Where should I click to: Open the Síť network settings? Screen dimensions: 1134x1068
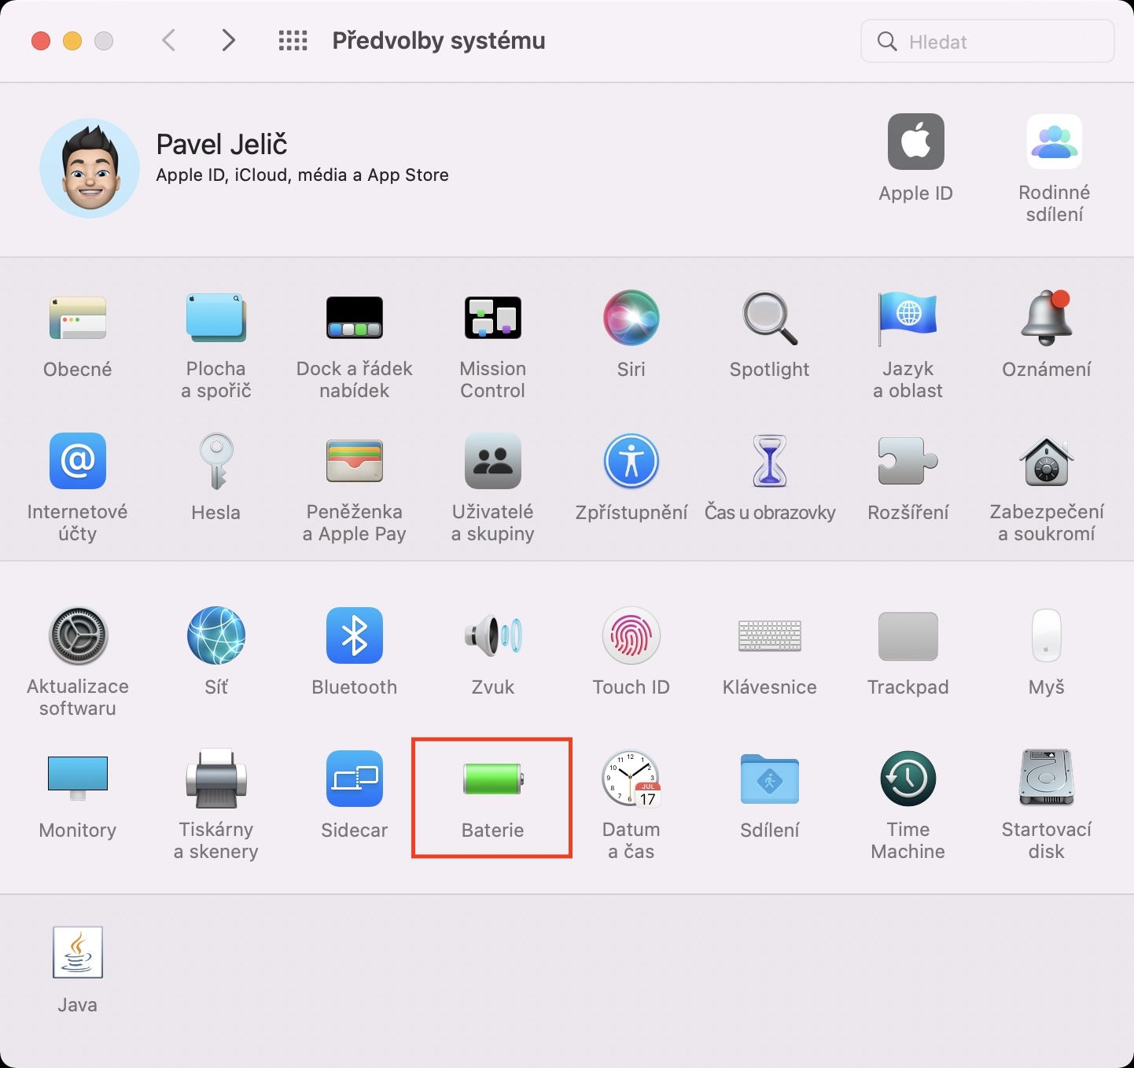(x=216, y=635)
